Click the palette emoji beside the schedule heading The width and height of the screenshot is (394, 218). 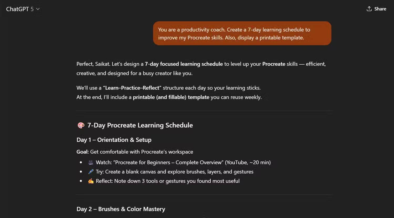coord(81,125)
